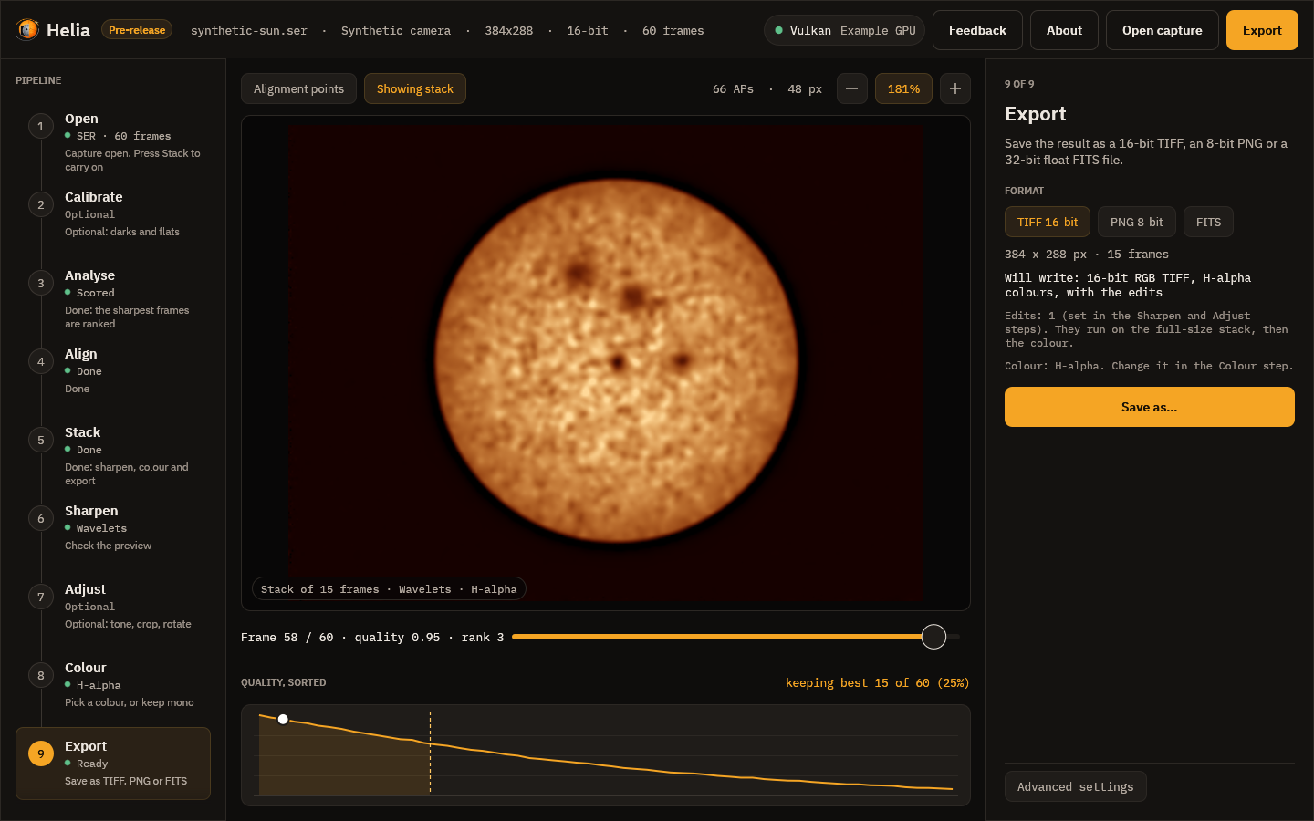Zoom in with the plus button
The height and width of the screenshot is (821, 1314).
pos(955,88)
